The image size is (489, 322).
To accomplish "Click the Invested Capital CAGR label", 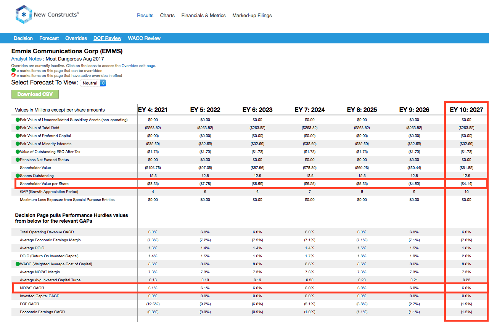I will click(40, 296).
